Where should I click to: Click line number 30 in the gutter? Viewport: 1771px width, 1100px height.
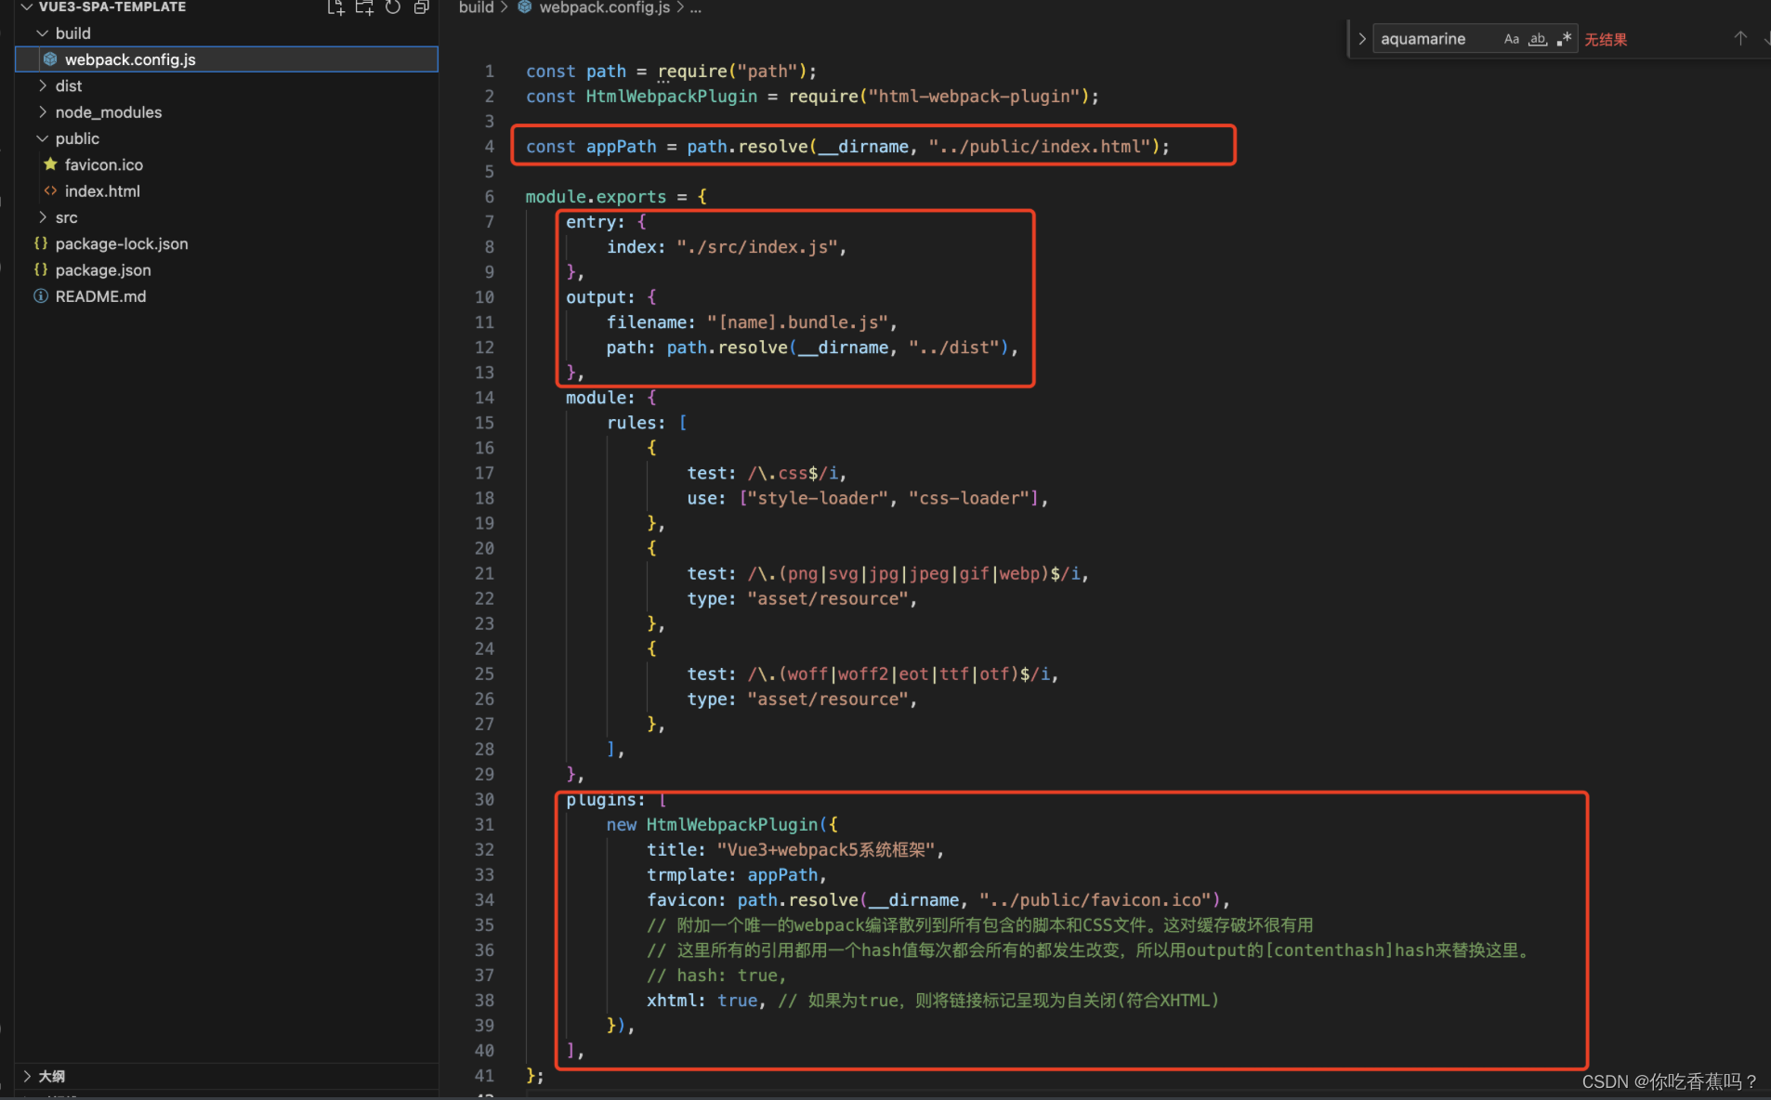[x=484, y=800]
